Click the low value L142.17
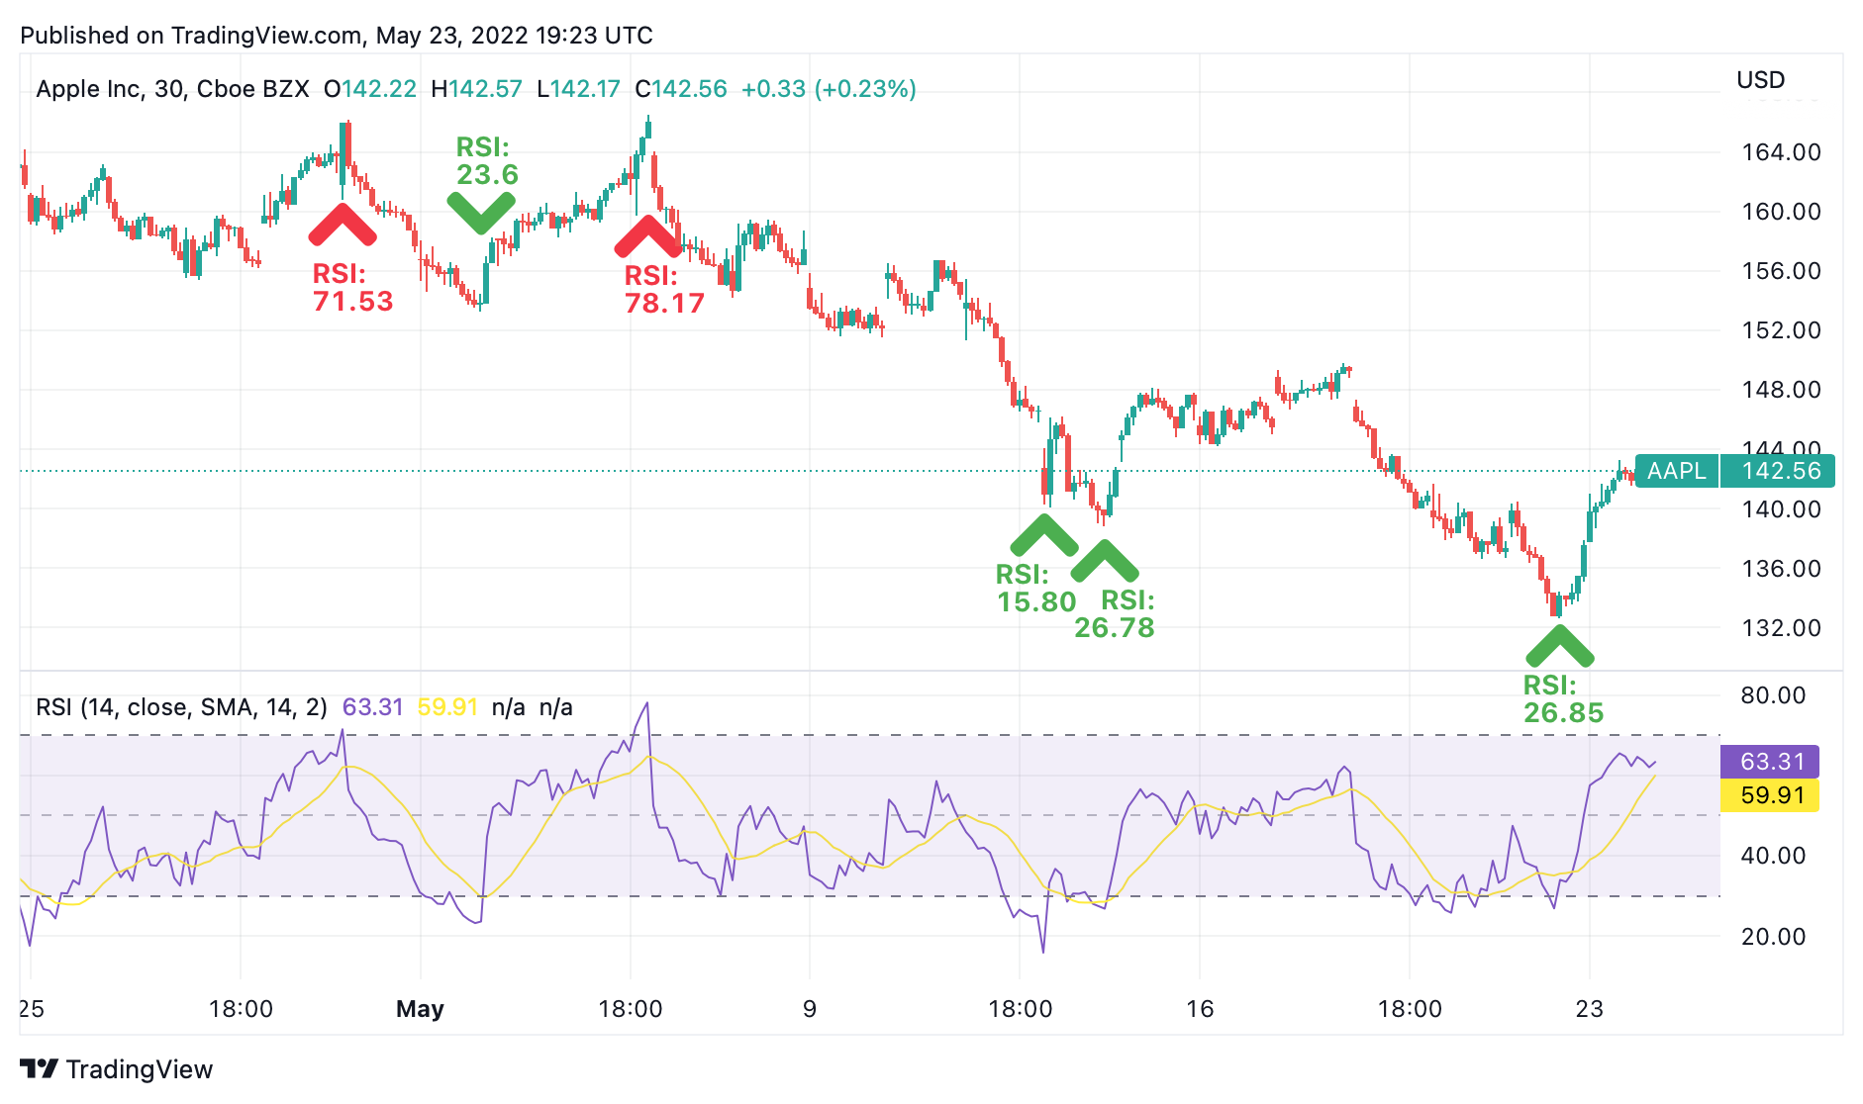 (x=578, y=89)
